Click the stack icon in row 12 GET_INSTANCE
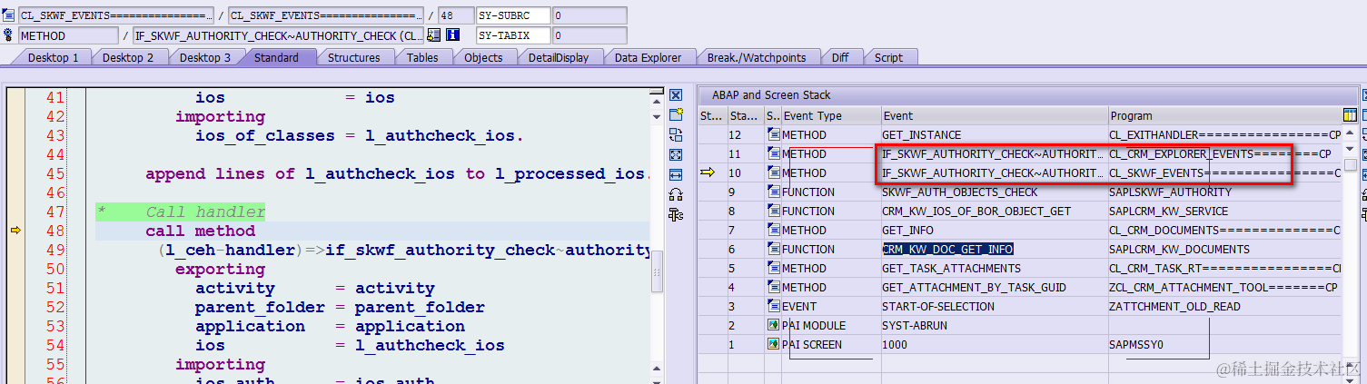The width and height of the screenshot is (1367, 384). 773,135
